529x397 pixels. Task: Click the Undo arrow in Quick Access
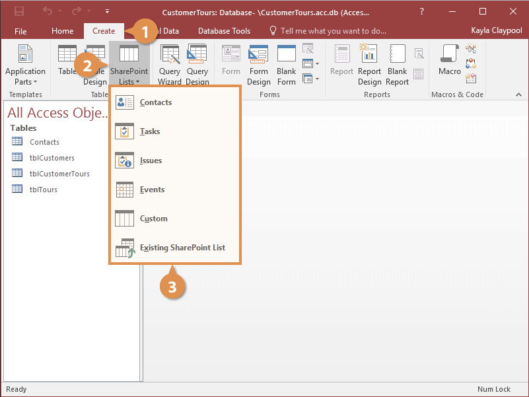click(x=48, y=11)
